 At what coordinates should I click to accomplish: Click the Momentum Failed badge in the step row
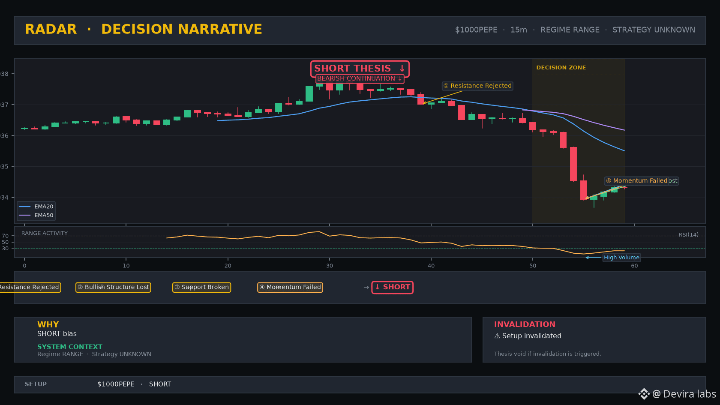click(x=290, y=287)
